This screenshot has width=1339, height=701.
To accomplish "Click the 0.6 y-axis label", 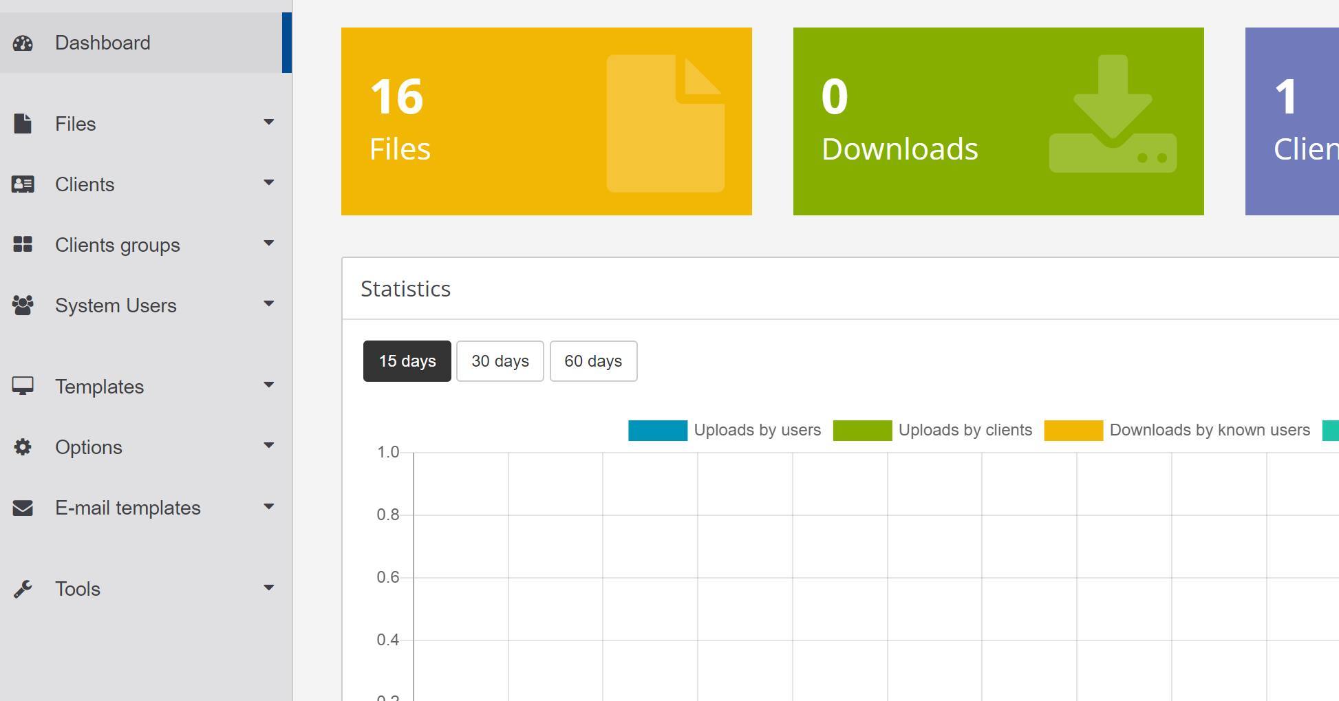I will [x=388, y=577].
